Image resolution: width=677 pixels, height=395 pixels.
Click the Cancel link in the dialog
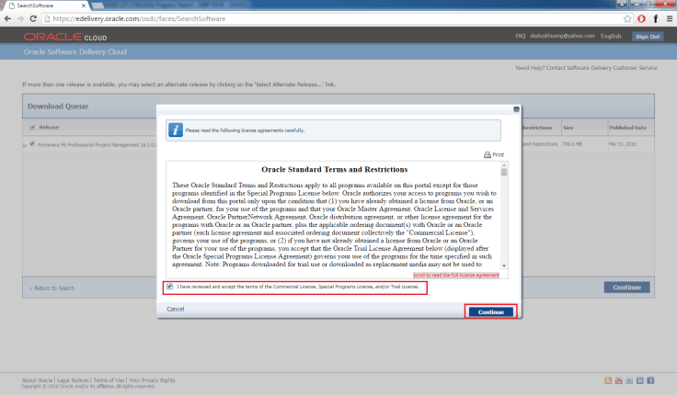176,309
